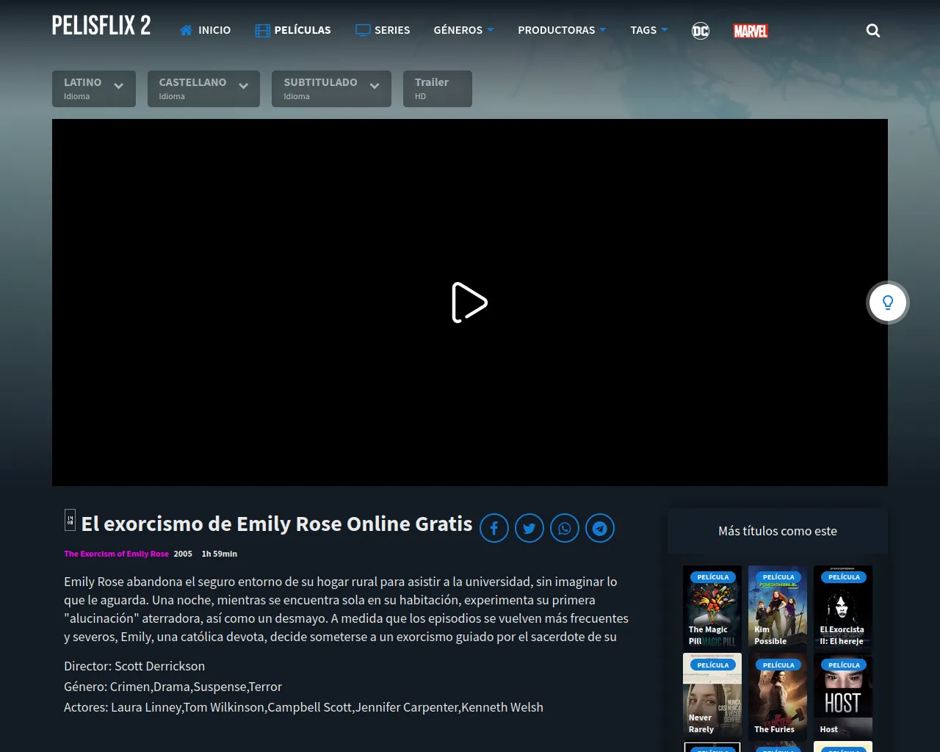Expand the CASTELLANO language dropdown
Viewport: 940px width, 752px height.
pos(203,88)
